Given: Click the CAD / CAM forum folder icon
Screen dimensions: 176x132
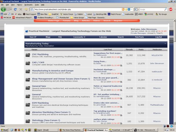Looking at the screenshot, I should pyautogui.click(x=28, y=63).
